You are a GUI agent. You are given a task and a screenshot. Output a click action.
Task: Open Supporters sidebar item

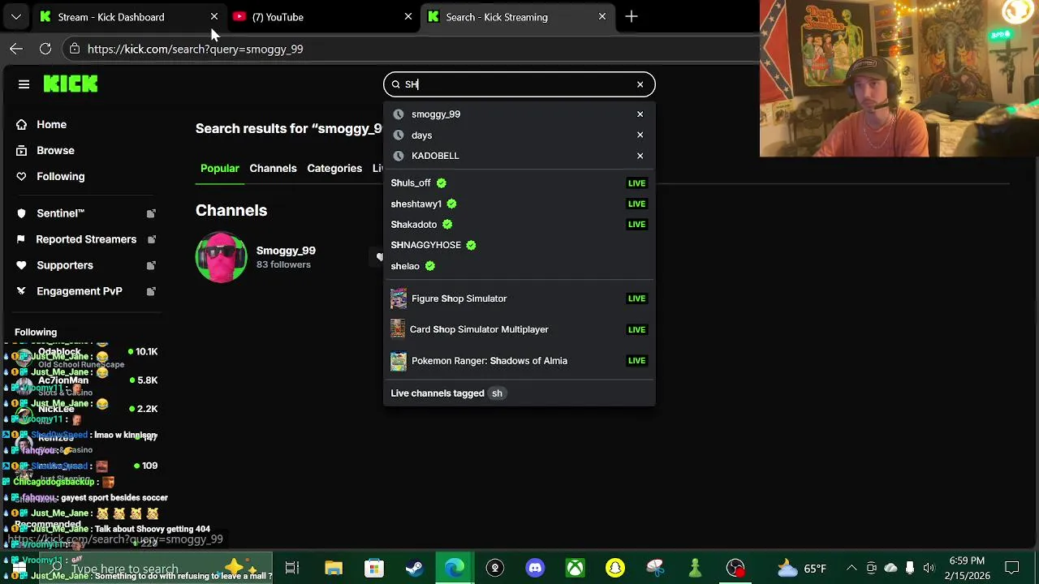[x=65, y=265]
